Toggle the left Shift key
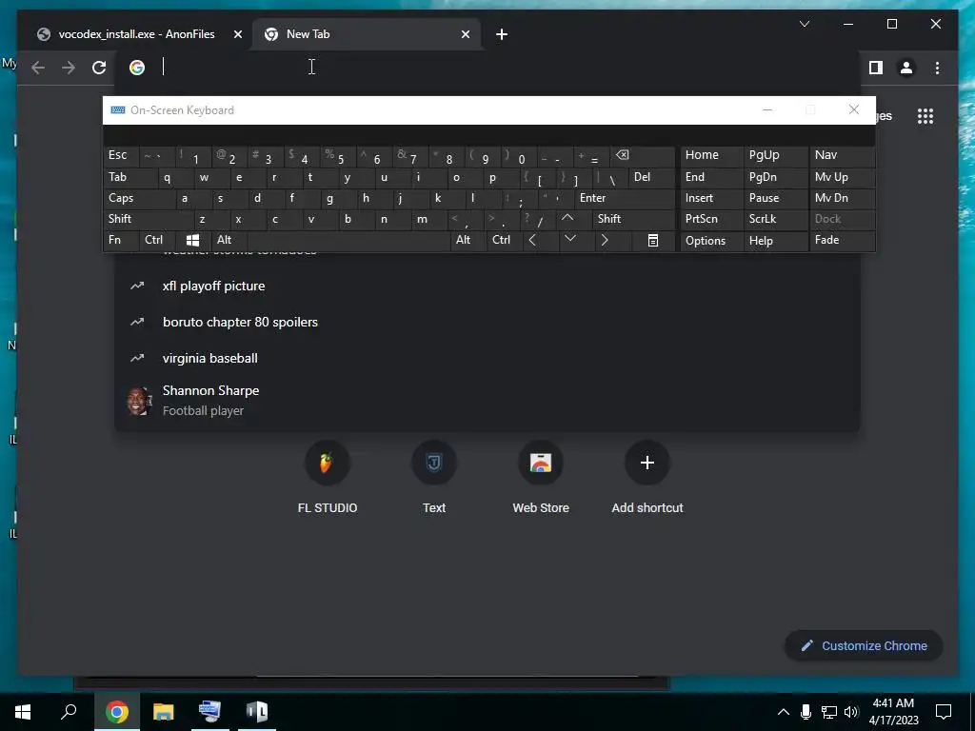The height and width of the screenshot is (731, 975). (148, 219)
